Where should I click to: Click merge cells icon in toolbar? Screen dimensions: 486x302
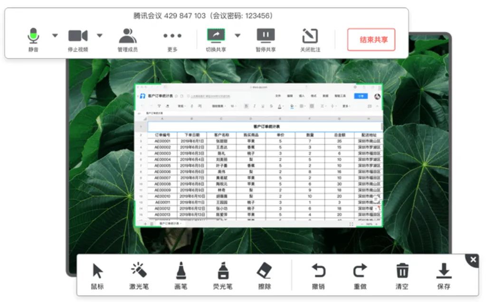[312, 106]
